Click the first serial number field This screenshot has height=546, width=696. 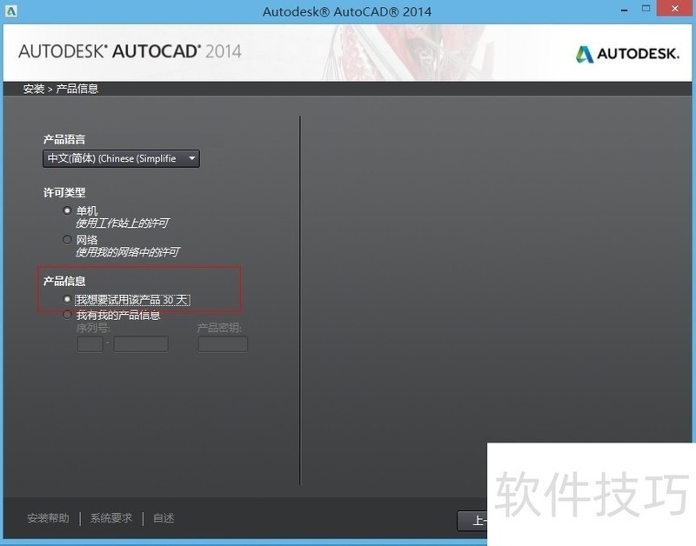coord(90,343)
